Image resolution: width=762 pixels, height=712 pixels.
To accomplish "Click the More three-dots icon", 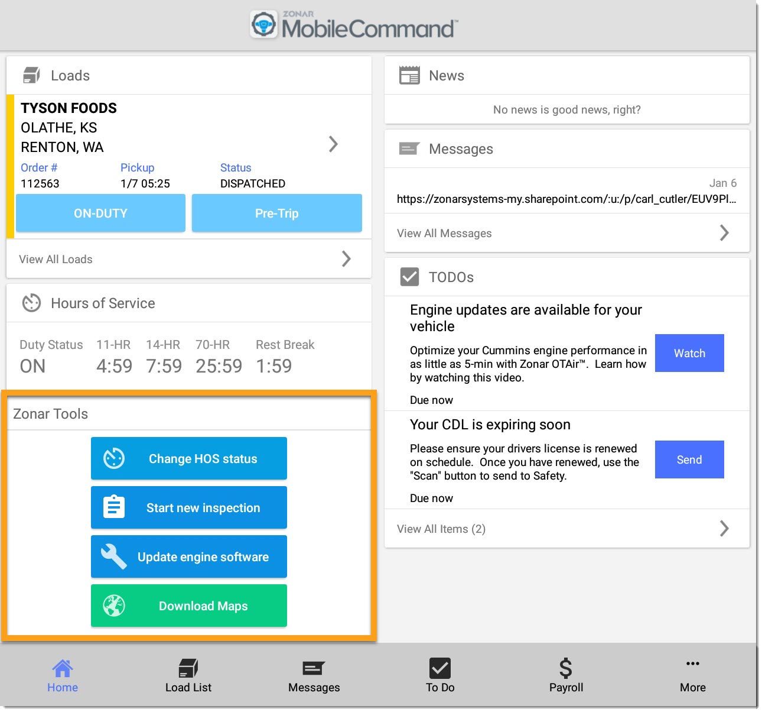I will 693,664.
